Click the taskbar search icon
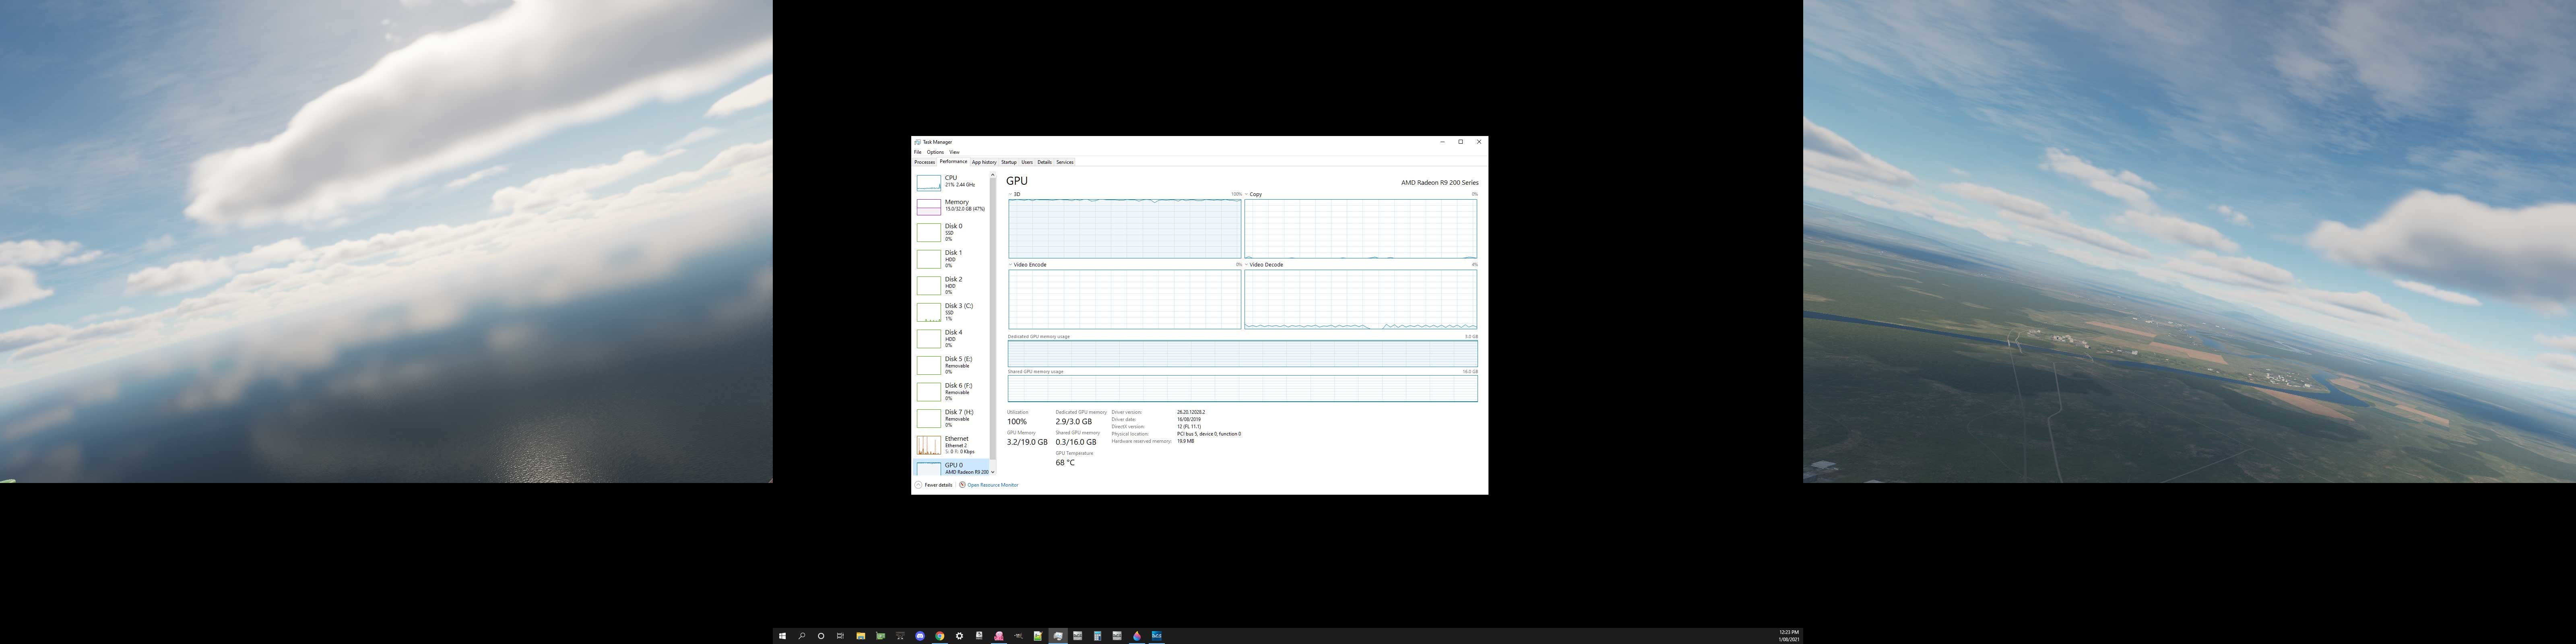Viewport: 2576px width, 644px height. point(802,636)
